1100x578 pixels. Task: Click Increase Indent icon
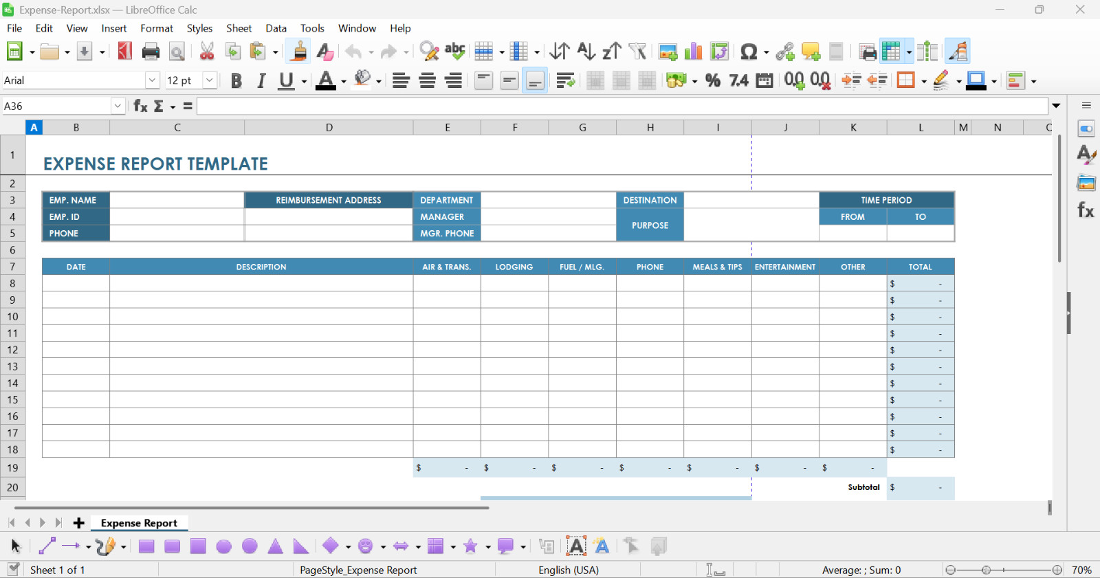pos(851,80)
